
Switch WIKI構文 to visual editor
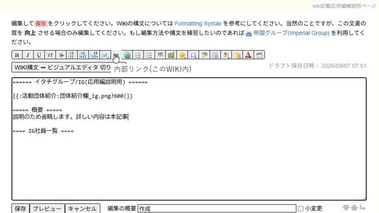click(61, 67)
